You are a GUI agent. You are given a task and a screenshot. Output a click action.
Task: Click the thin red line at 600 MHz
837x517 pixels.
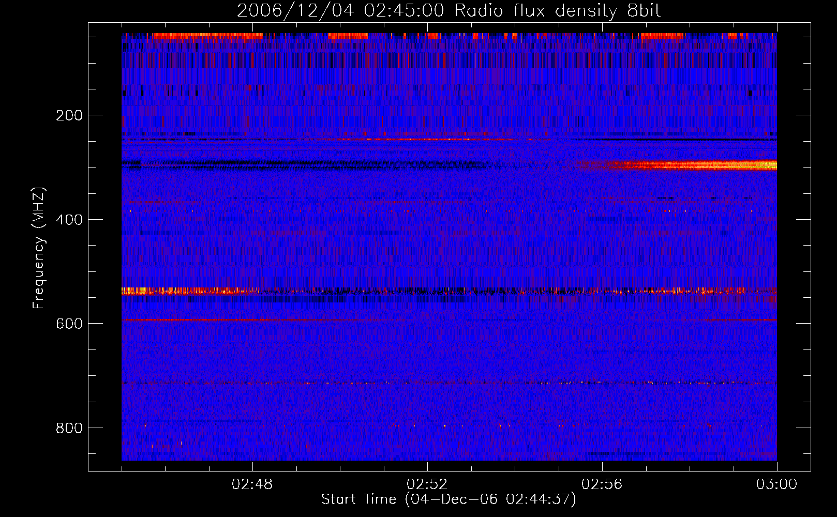(207, 321)
